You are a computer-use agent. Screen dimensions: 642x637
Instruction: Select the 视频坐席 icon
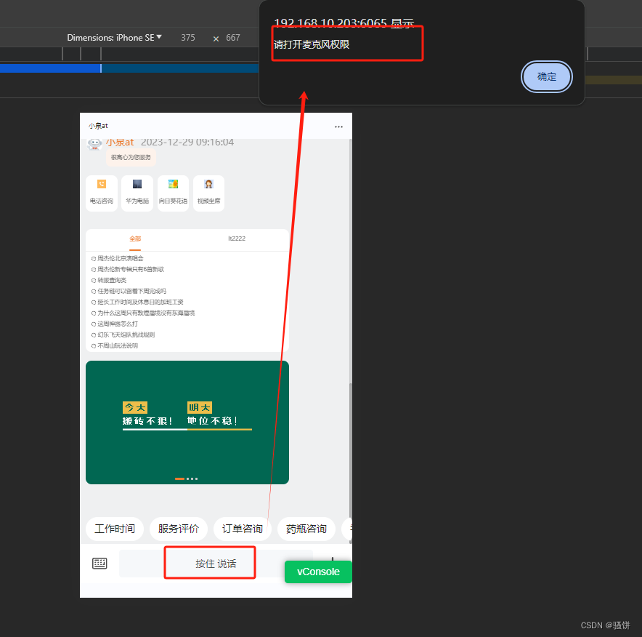(208, 193)
